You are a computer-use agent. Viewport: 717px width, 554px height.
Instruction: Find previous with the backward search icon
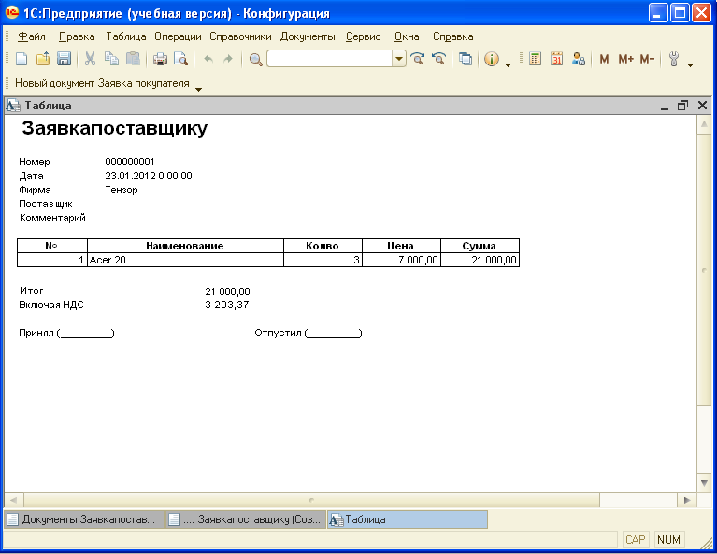438,59
